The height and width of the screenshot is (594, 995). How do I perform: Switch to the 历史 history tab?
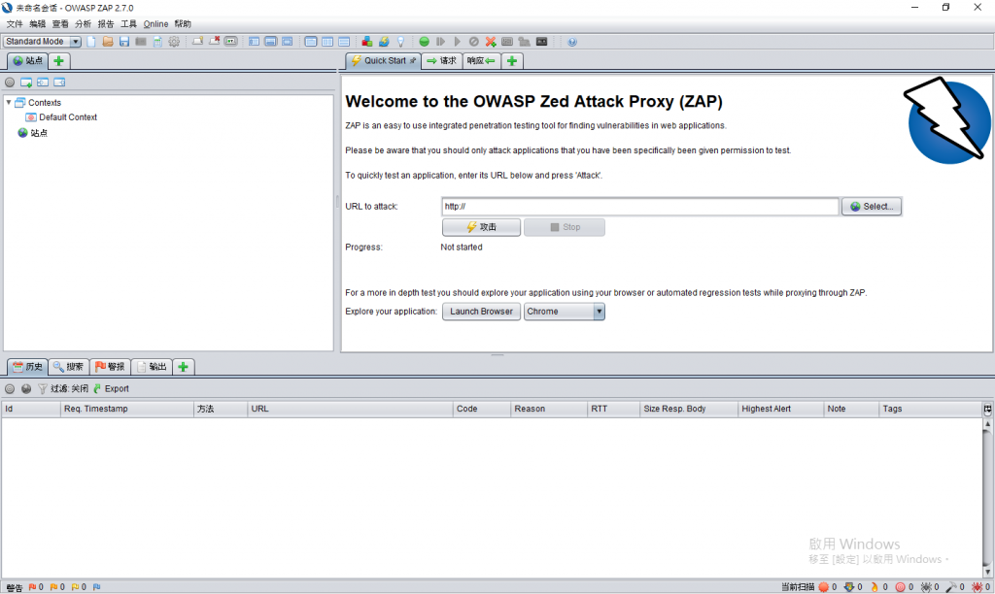pos(28,367)
